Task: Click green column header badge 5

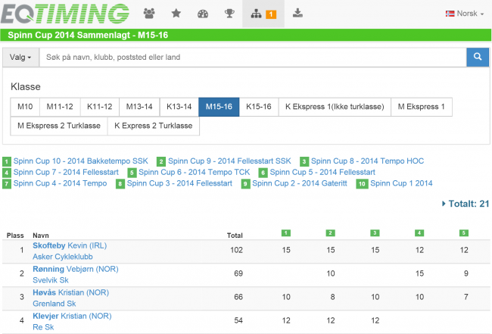Action: point(464,233)
